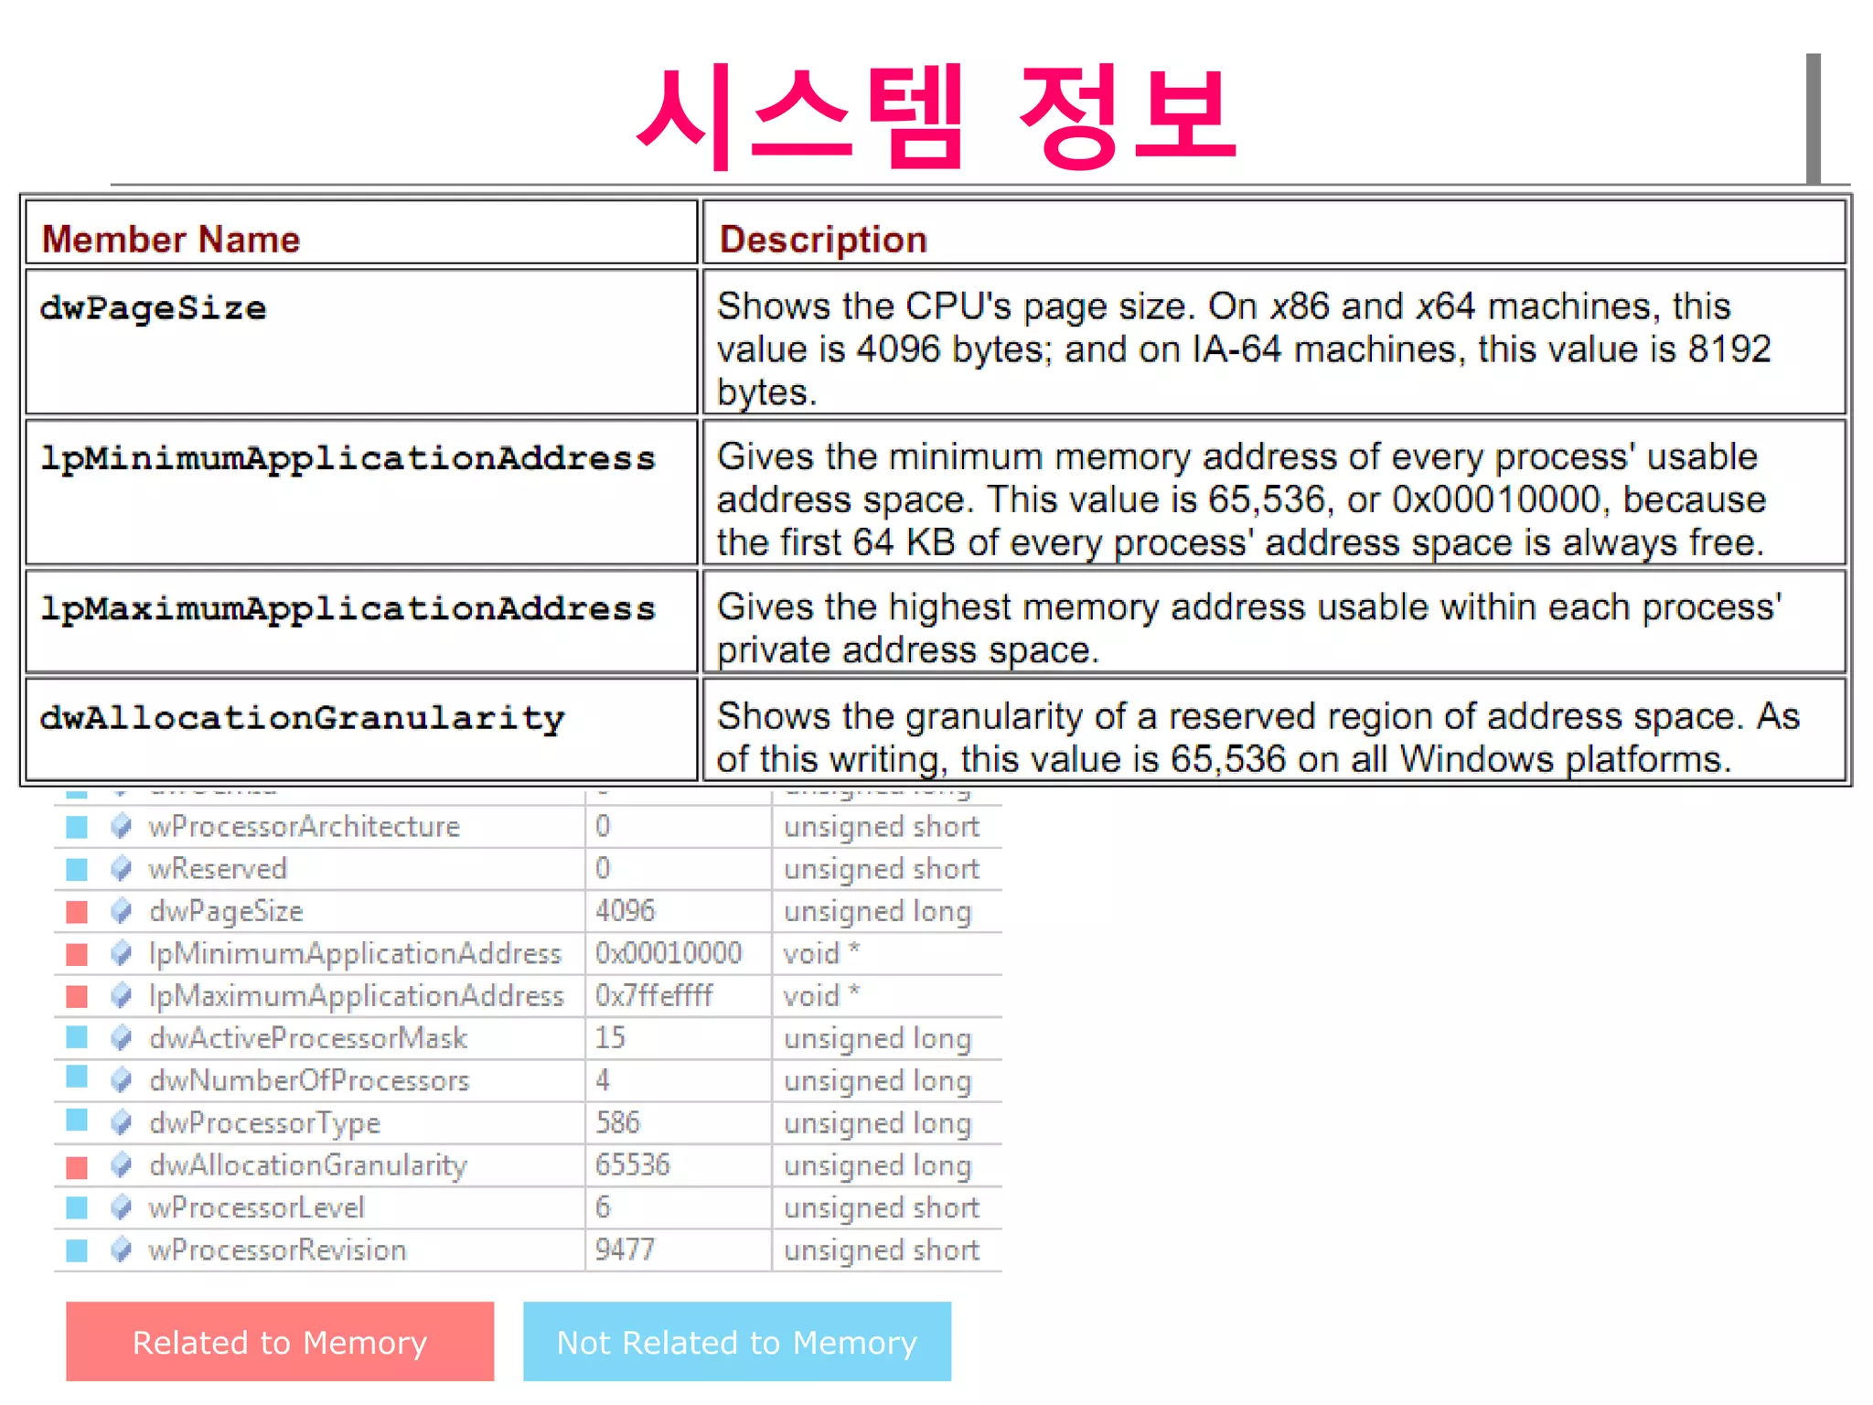
Task: Click the description mentioning first 64 KB
Action: [1241, 499]
